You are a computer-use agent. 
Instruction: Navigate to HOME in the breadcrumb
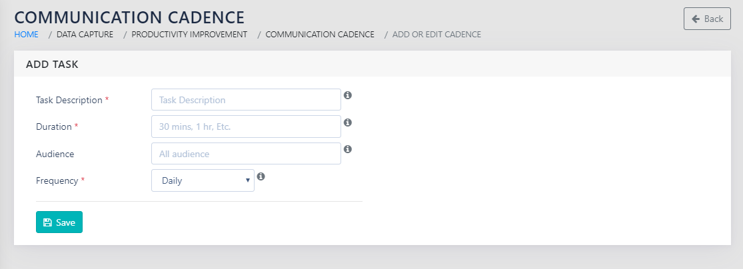(26, 34)
